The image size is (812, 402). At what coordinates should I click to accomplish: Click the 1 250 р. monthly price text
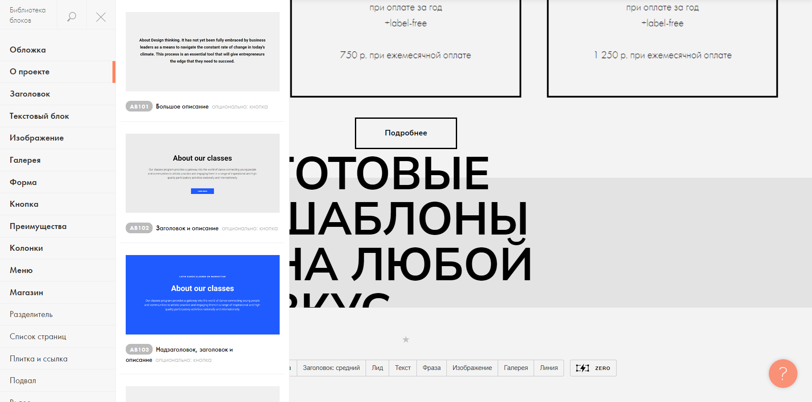click(x=662, y=55)
